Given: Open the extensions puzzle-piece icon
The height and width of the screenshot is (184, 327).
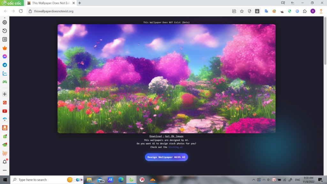Looking at the screenshot, I should tap(305, 11).
